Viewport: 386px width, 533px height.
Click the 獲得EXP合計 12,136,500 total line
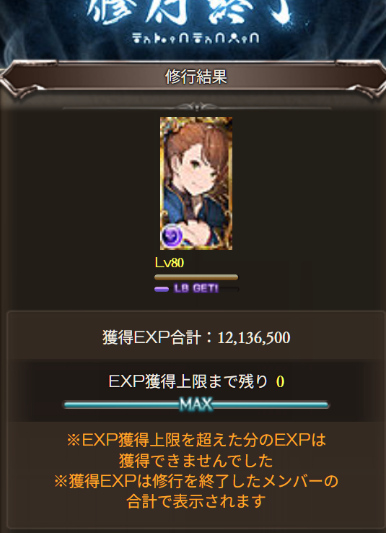click(196, 338)
